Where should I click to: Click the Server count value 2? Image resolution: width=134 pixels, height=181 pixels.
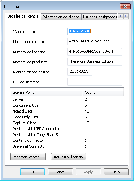tap(86, 99)
